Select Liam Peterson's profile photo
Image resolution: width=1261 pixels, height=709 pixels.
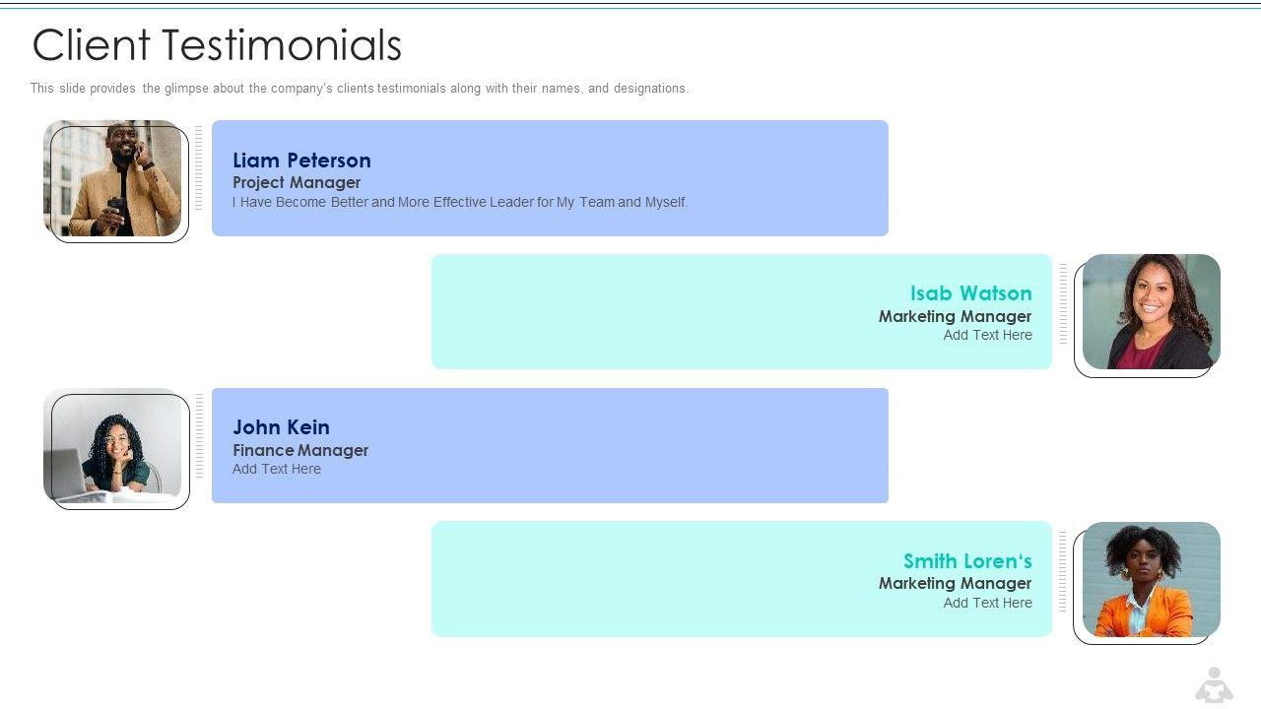pos(113,178)
